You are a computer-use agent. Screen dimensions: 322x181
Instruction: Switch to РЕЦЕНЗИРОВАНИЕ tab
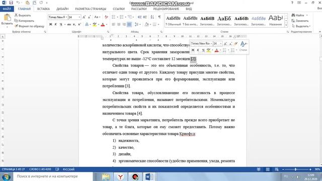tap(166, 9)
